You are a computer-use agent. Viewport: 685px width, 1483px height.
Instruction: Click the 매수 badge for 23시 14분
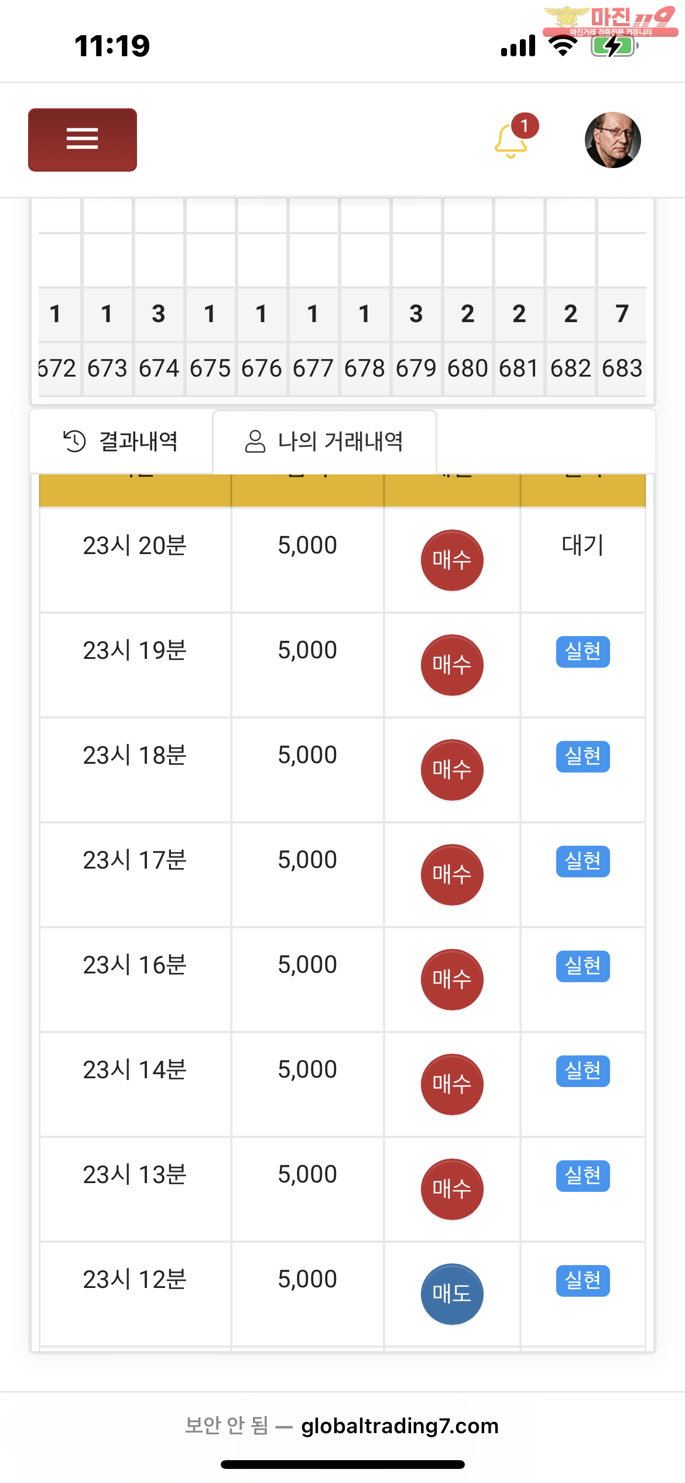click(x=452, y=1084)
